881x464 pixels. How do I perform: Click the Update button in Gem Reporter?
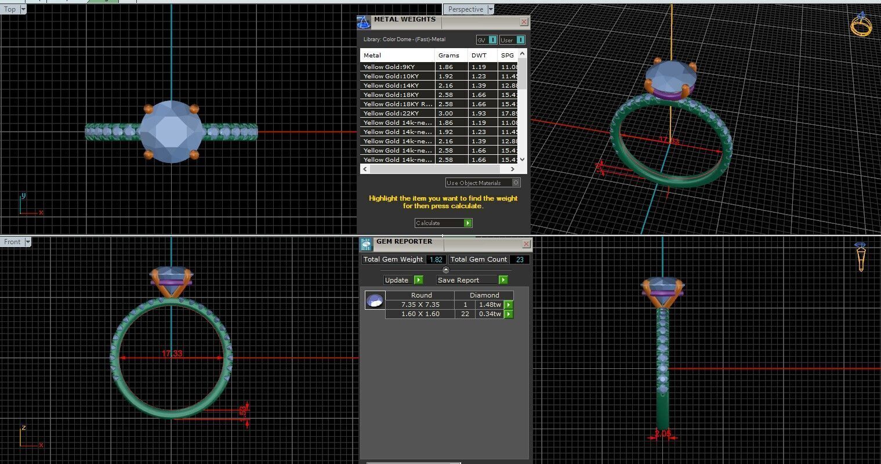click(x=404, y=280)
